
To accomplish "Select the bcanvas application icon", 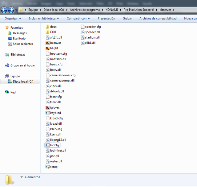I will click(x=47, y=43).
